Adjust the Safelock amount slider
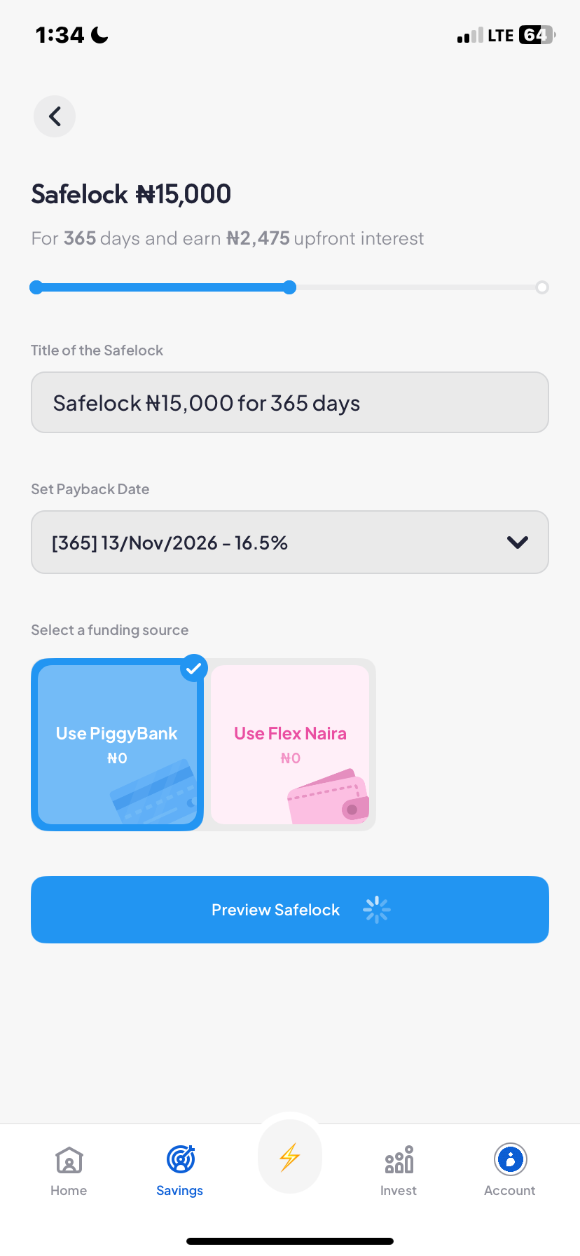580x1256 pixels. [289, 287]
